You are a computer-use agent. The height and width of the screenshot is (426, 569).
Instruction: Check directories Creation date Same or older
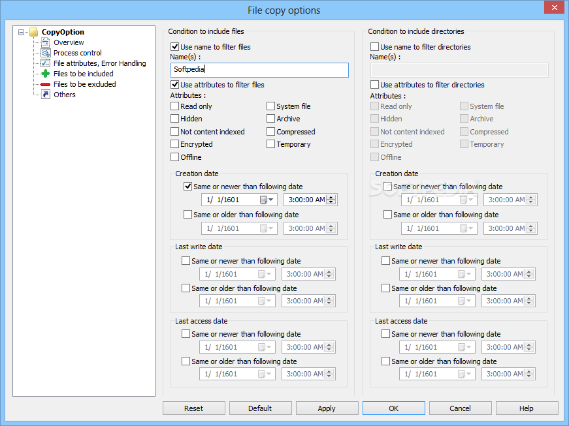tap(387, 215)
